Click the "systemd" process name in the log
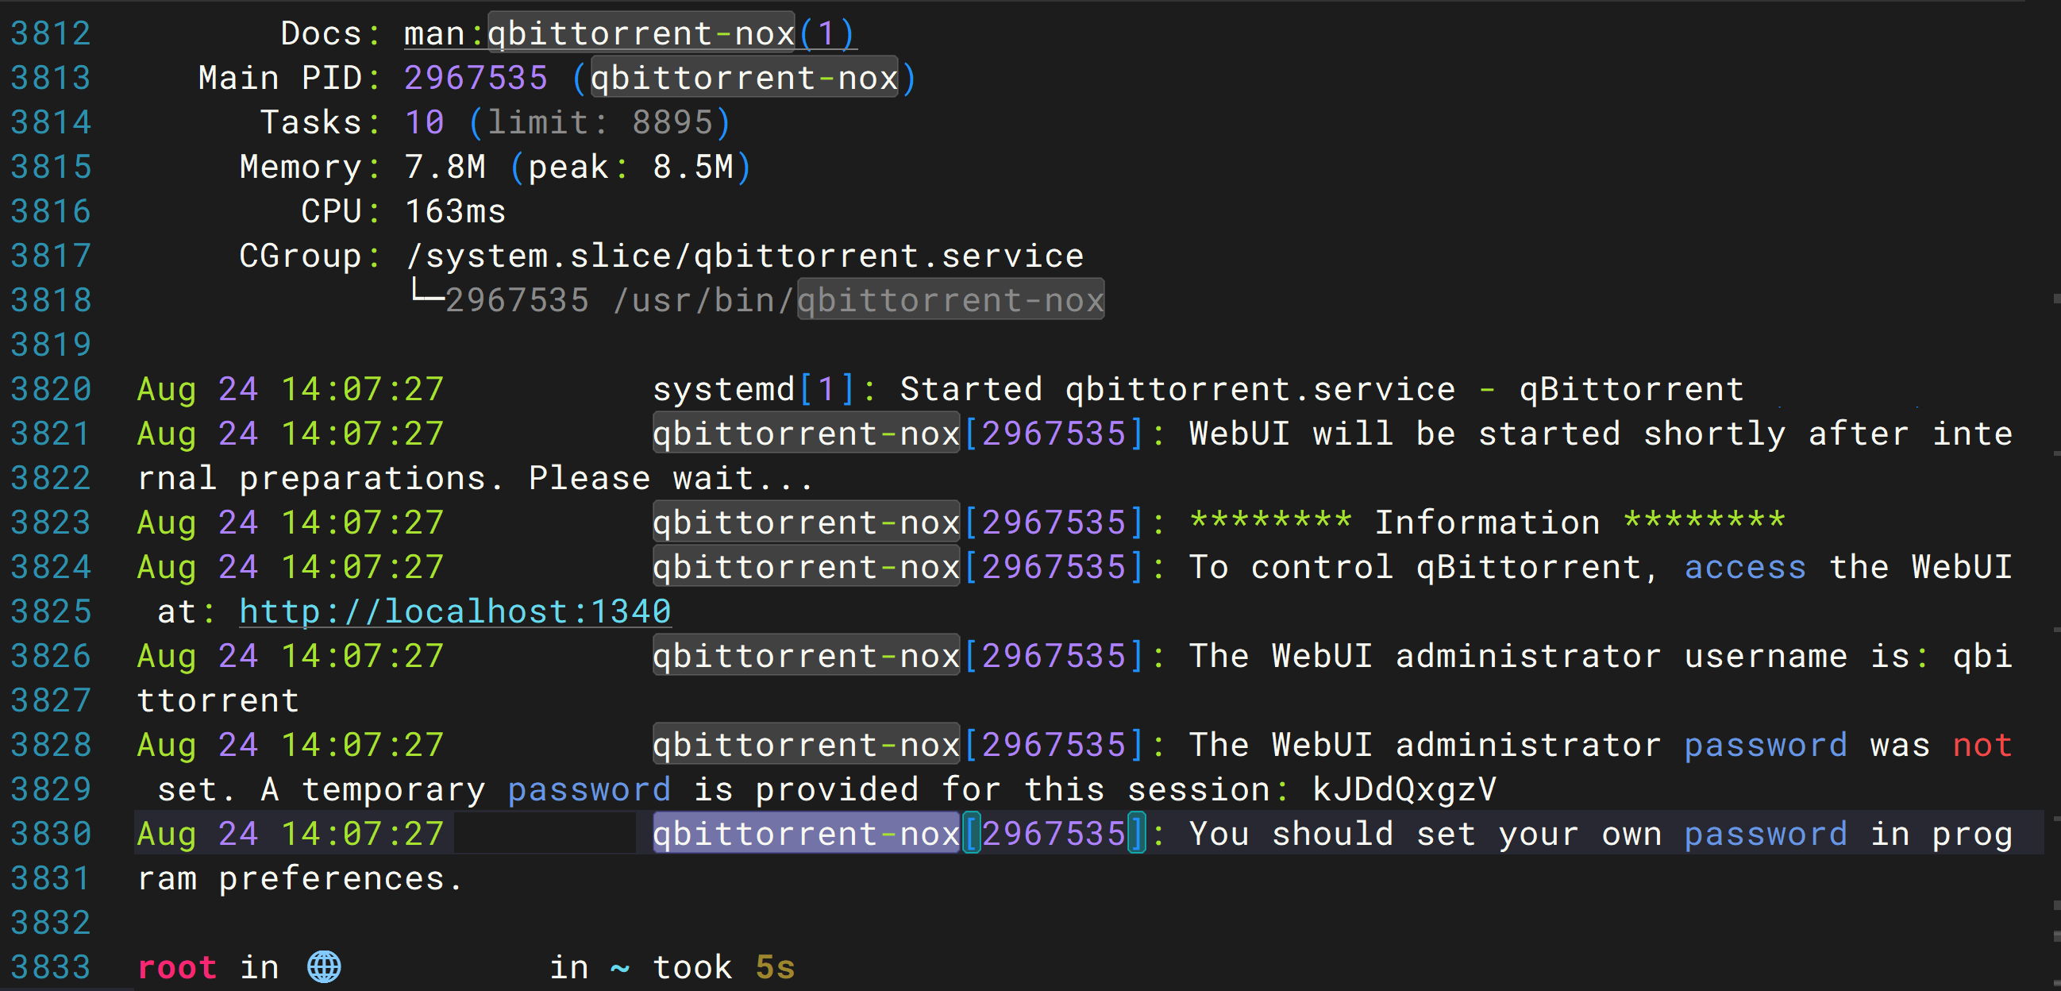Image resolution: width=2061 pixels, height=991 pixels. [x=723, y=389]
